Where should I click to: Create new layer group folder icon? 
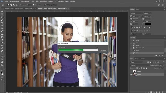pos(157,92)
